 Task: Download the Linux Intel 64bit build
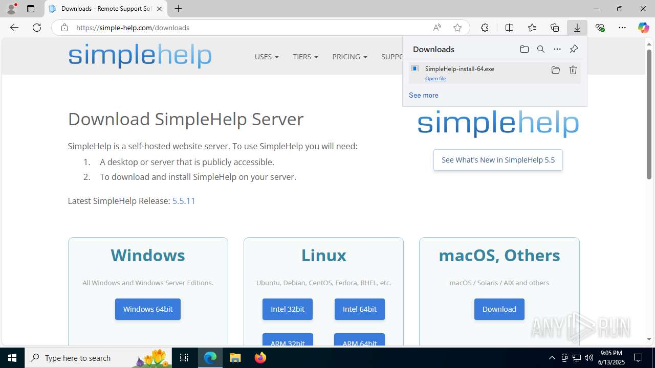pos(360,309)
